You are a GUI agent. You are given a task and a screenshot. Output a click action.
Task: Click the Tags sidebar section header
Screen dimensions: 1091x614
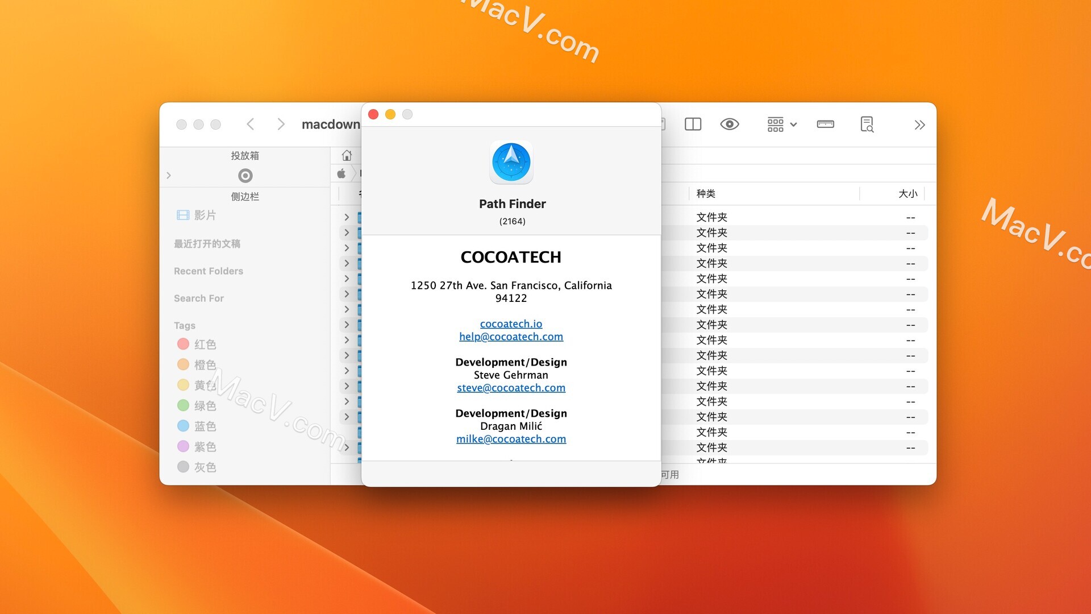click(184, 326)
